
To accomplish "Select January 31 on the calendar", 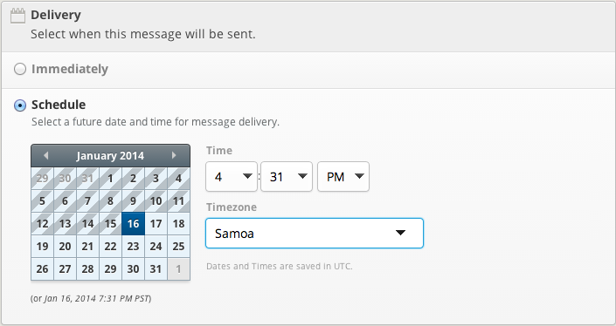I will coord(156,269).
